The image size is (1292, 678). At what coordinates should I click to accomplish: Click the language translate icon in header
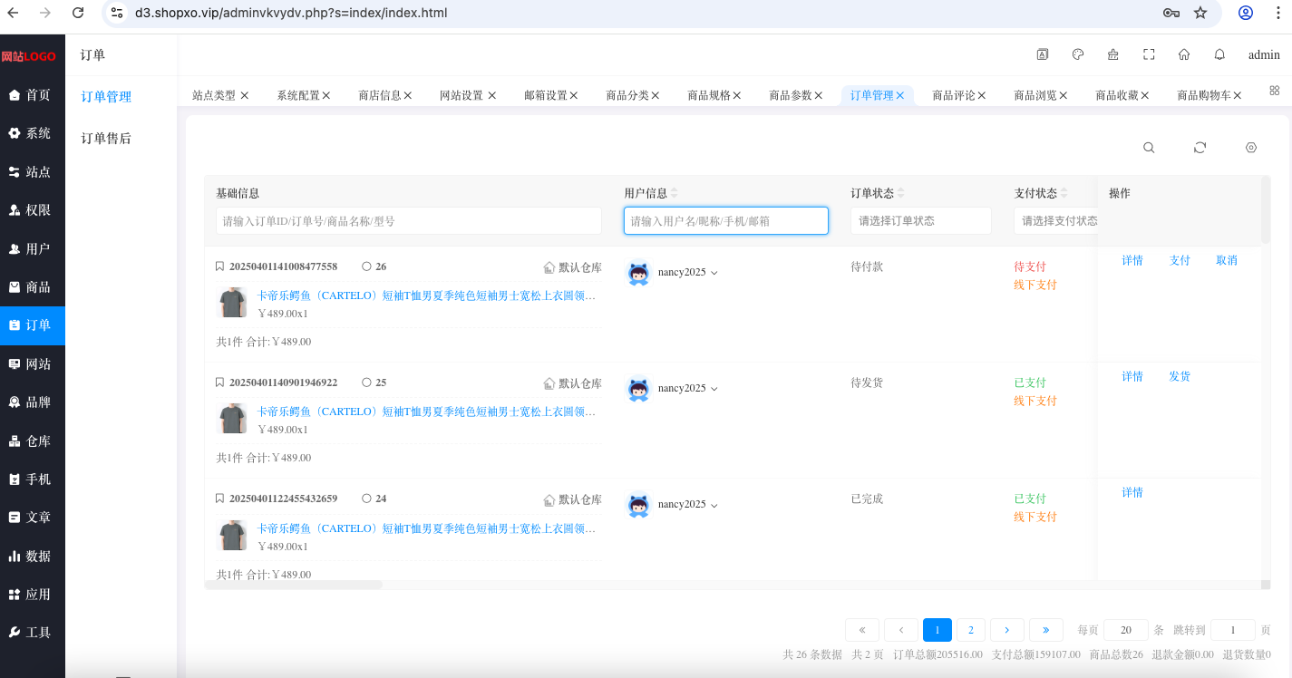tap(1043, 54)
